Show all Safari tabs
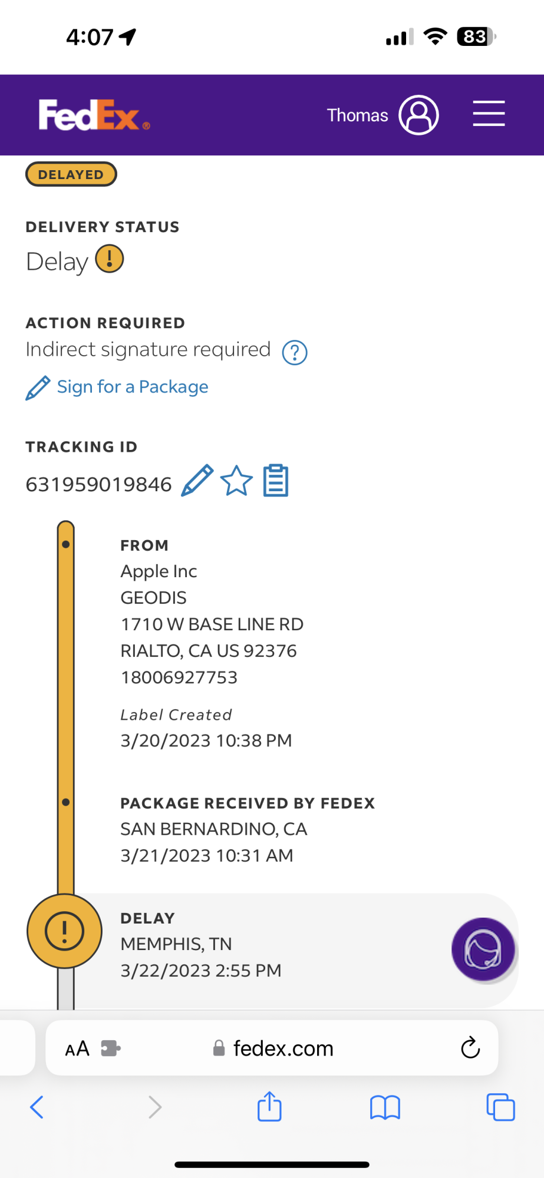 tap(500, 1107)
